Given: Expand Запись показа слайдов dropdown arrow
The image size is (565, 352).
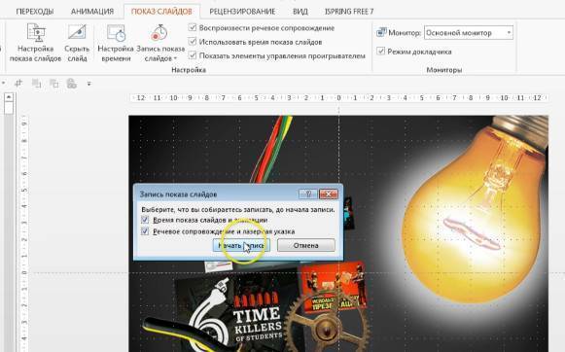Looking at the screenshot, I should tap(175, 58).
